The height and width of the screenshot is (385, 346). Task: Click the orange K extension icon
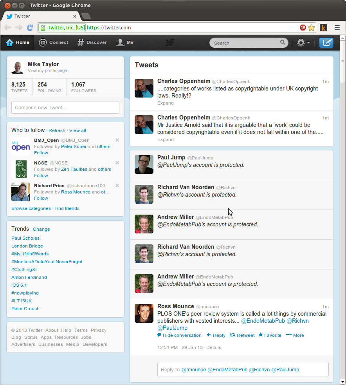pyautogui.click(x=323, y=28)
